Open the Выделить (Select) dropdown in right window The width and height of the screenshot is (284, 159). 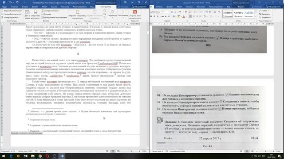tap(265, 18)
